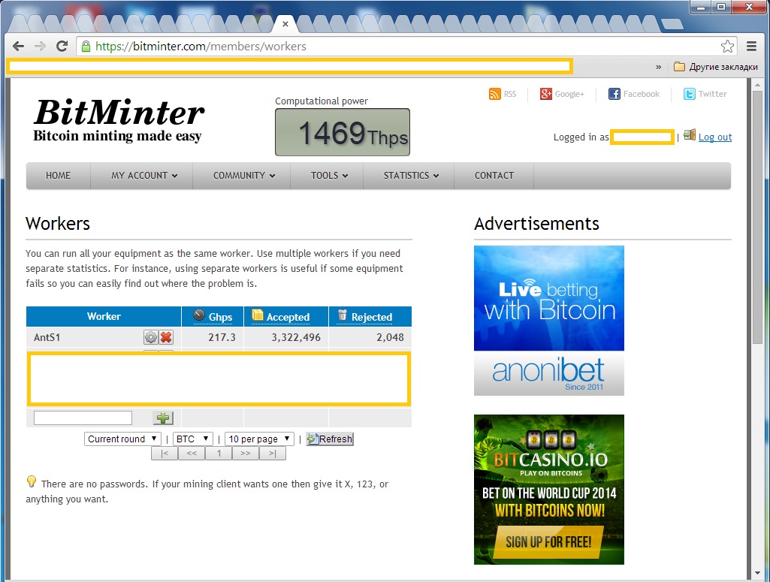Open the BTC currency dropdown
Screen dimensions: 770x582
pos(193,439)
